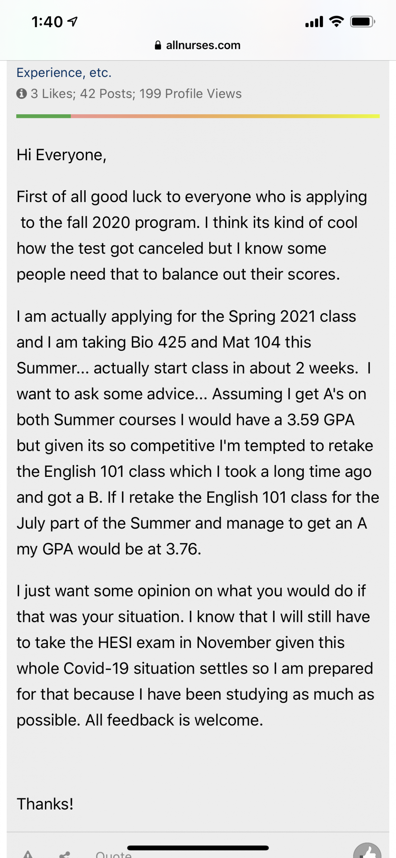The width and height of the screenshot is (396, 858).
Task: Share this post via share icon
Action: tap(65, 855)
